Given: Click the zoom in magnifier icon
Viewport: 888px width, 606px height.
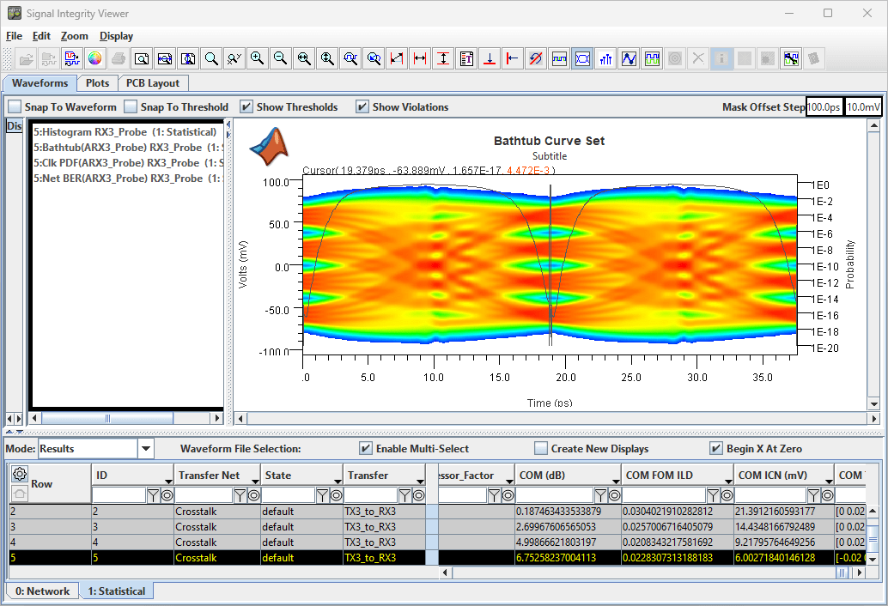Looking at the screenshot, I should click(257, 58).
